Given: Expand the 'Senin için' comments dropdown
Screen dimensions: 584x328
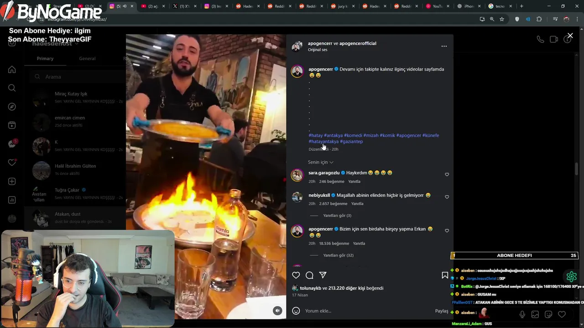Looking at the screenshot, I should [321, 162].
